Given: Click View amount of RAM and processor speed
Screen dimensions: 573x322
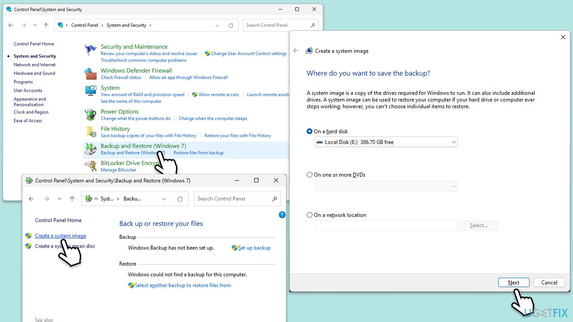Looking at the screenshot, I should (142, 95).
